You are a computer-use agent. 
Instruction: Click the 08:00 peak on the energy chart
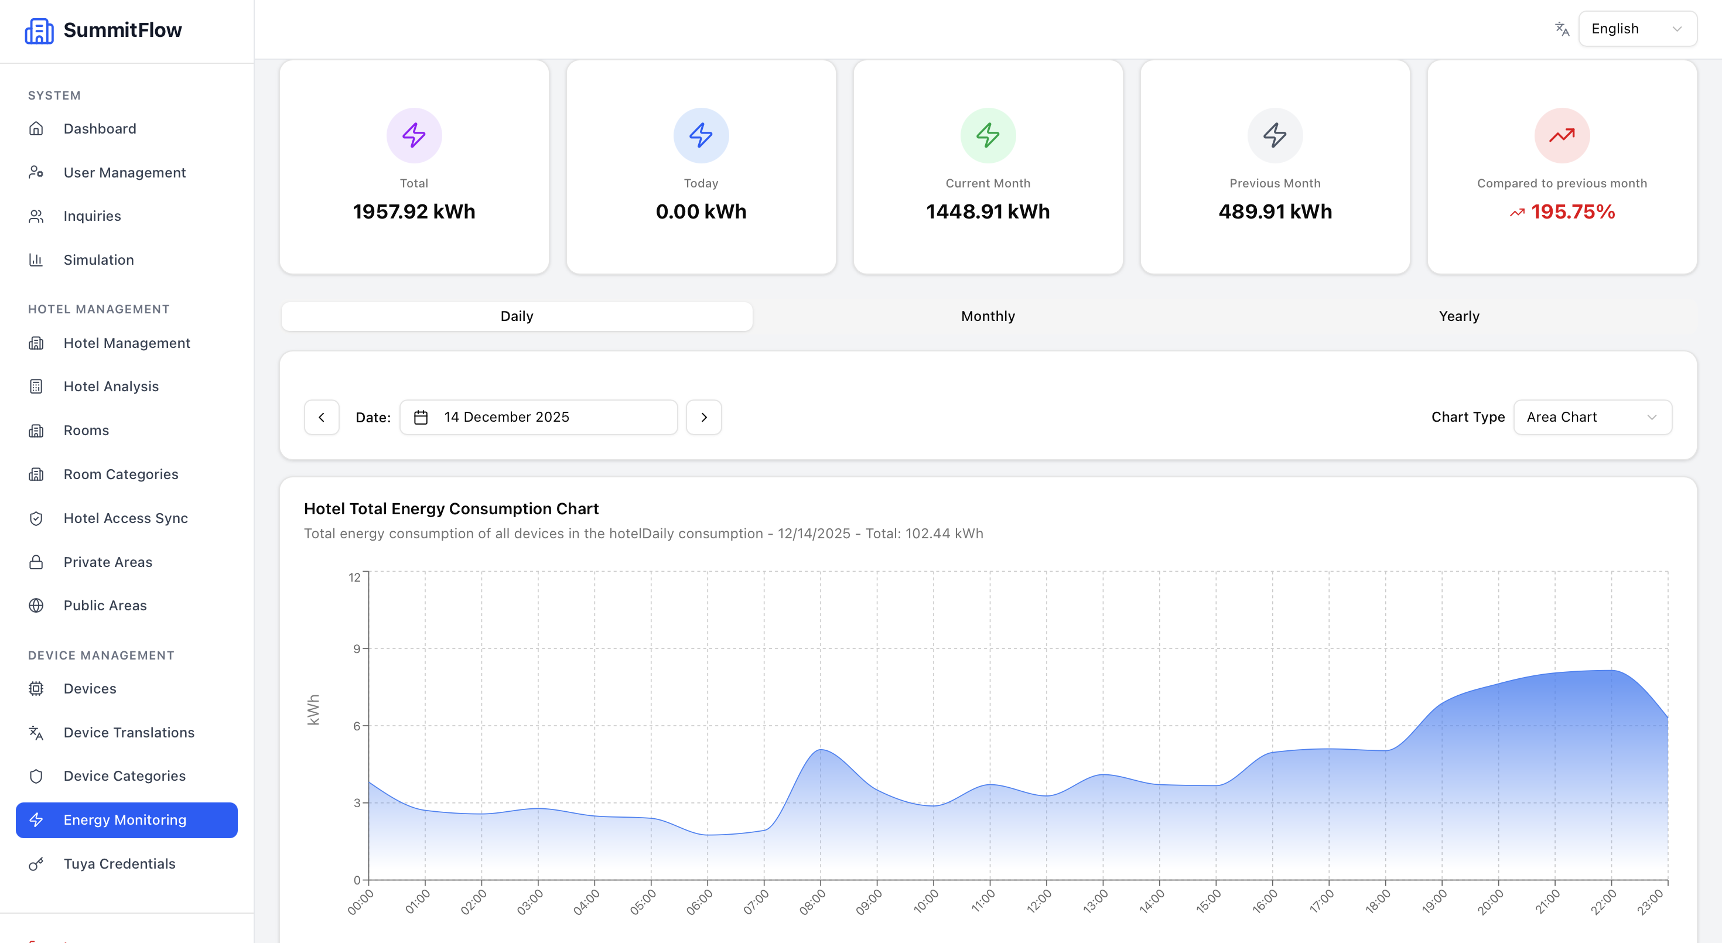pyautogui.click(x=821, y=750)
